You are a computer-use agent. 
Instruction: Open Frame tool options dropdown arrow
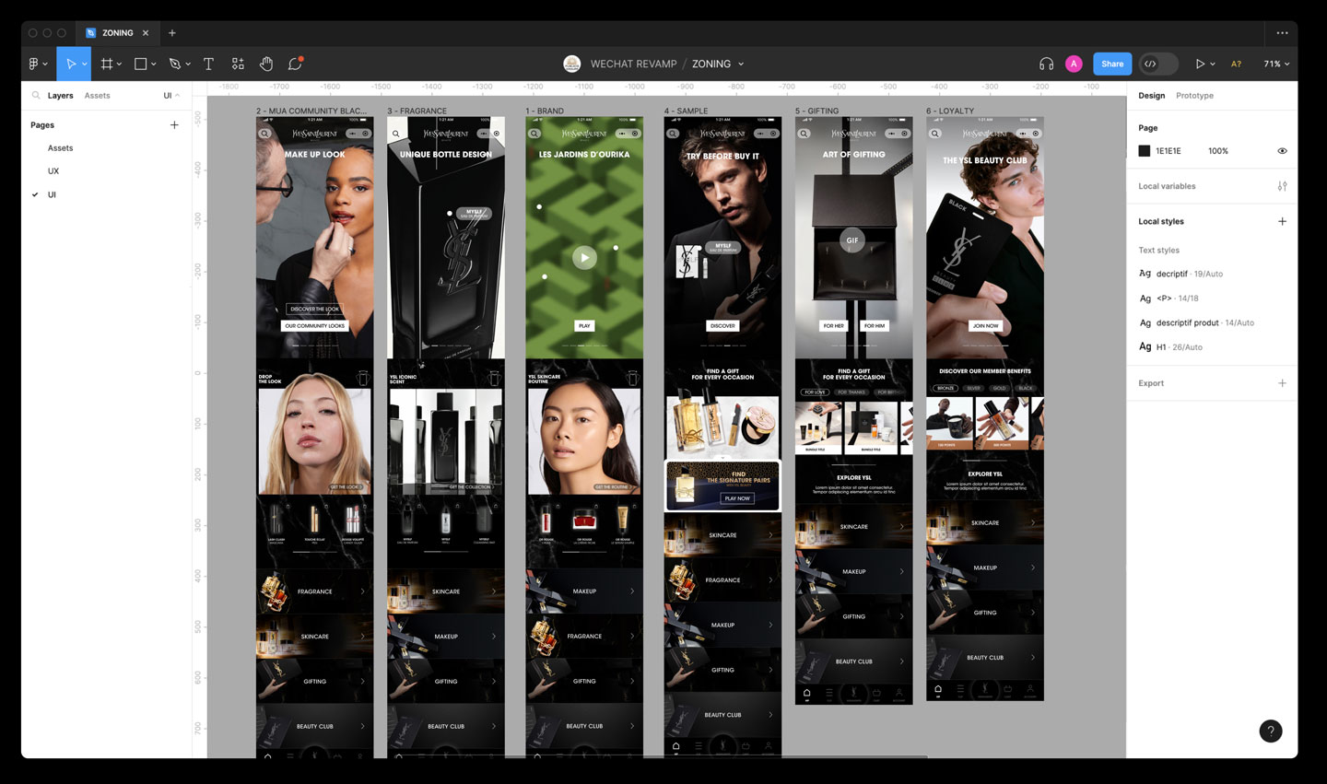coord(120,64)
